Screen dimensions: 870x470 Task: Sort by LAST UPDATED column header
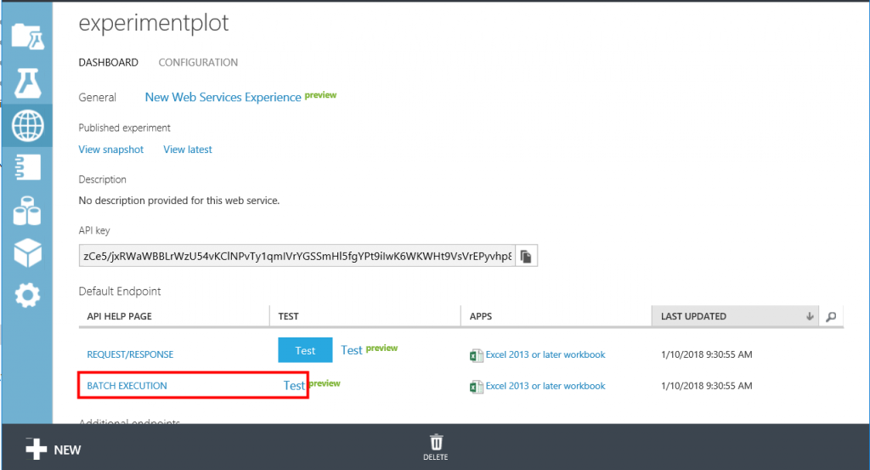[735, 316]
